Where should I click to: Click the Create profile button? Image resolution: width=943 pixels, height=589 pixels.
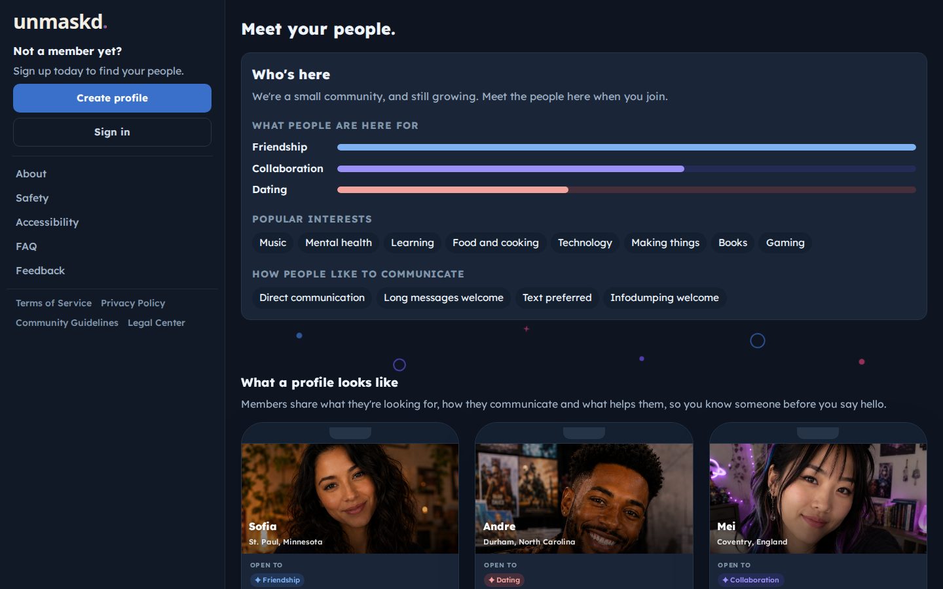coord(112,98)
